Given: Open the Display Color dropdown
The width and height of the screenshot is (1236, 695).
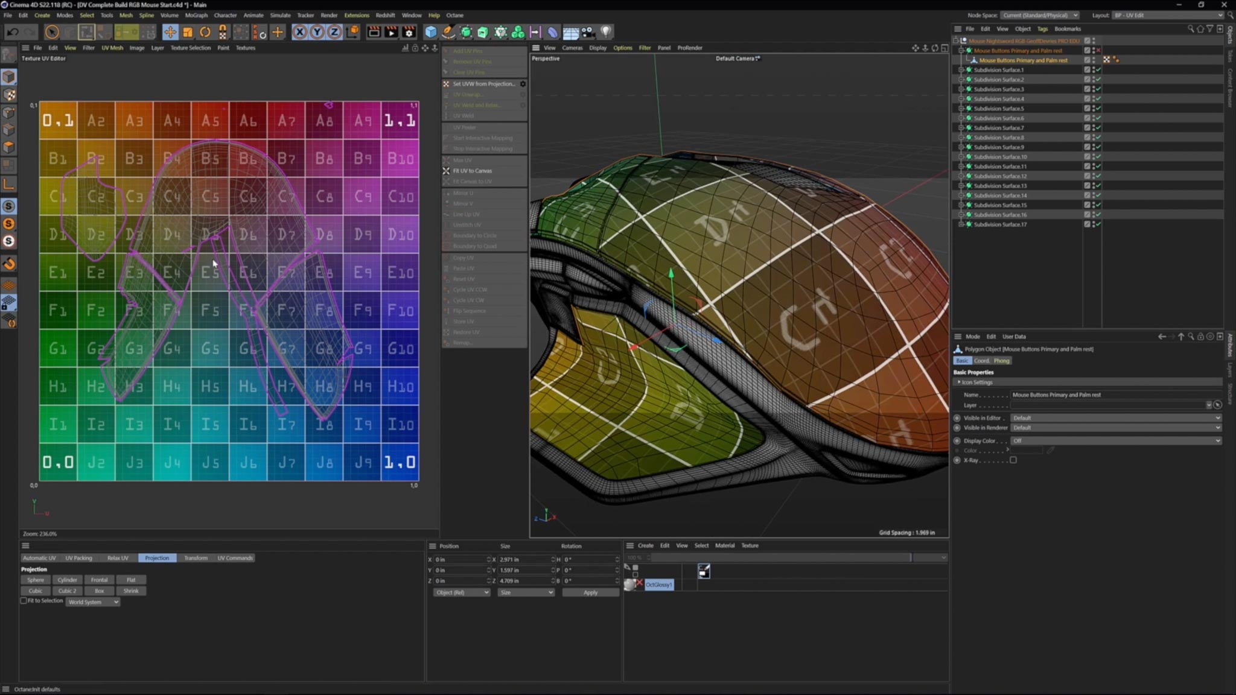Looking at the screenshot, I should point(1116,441).
